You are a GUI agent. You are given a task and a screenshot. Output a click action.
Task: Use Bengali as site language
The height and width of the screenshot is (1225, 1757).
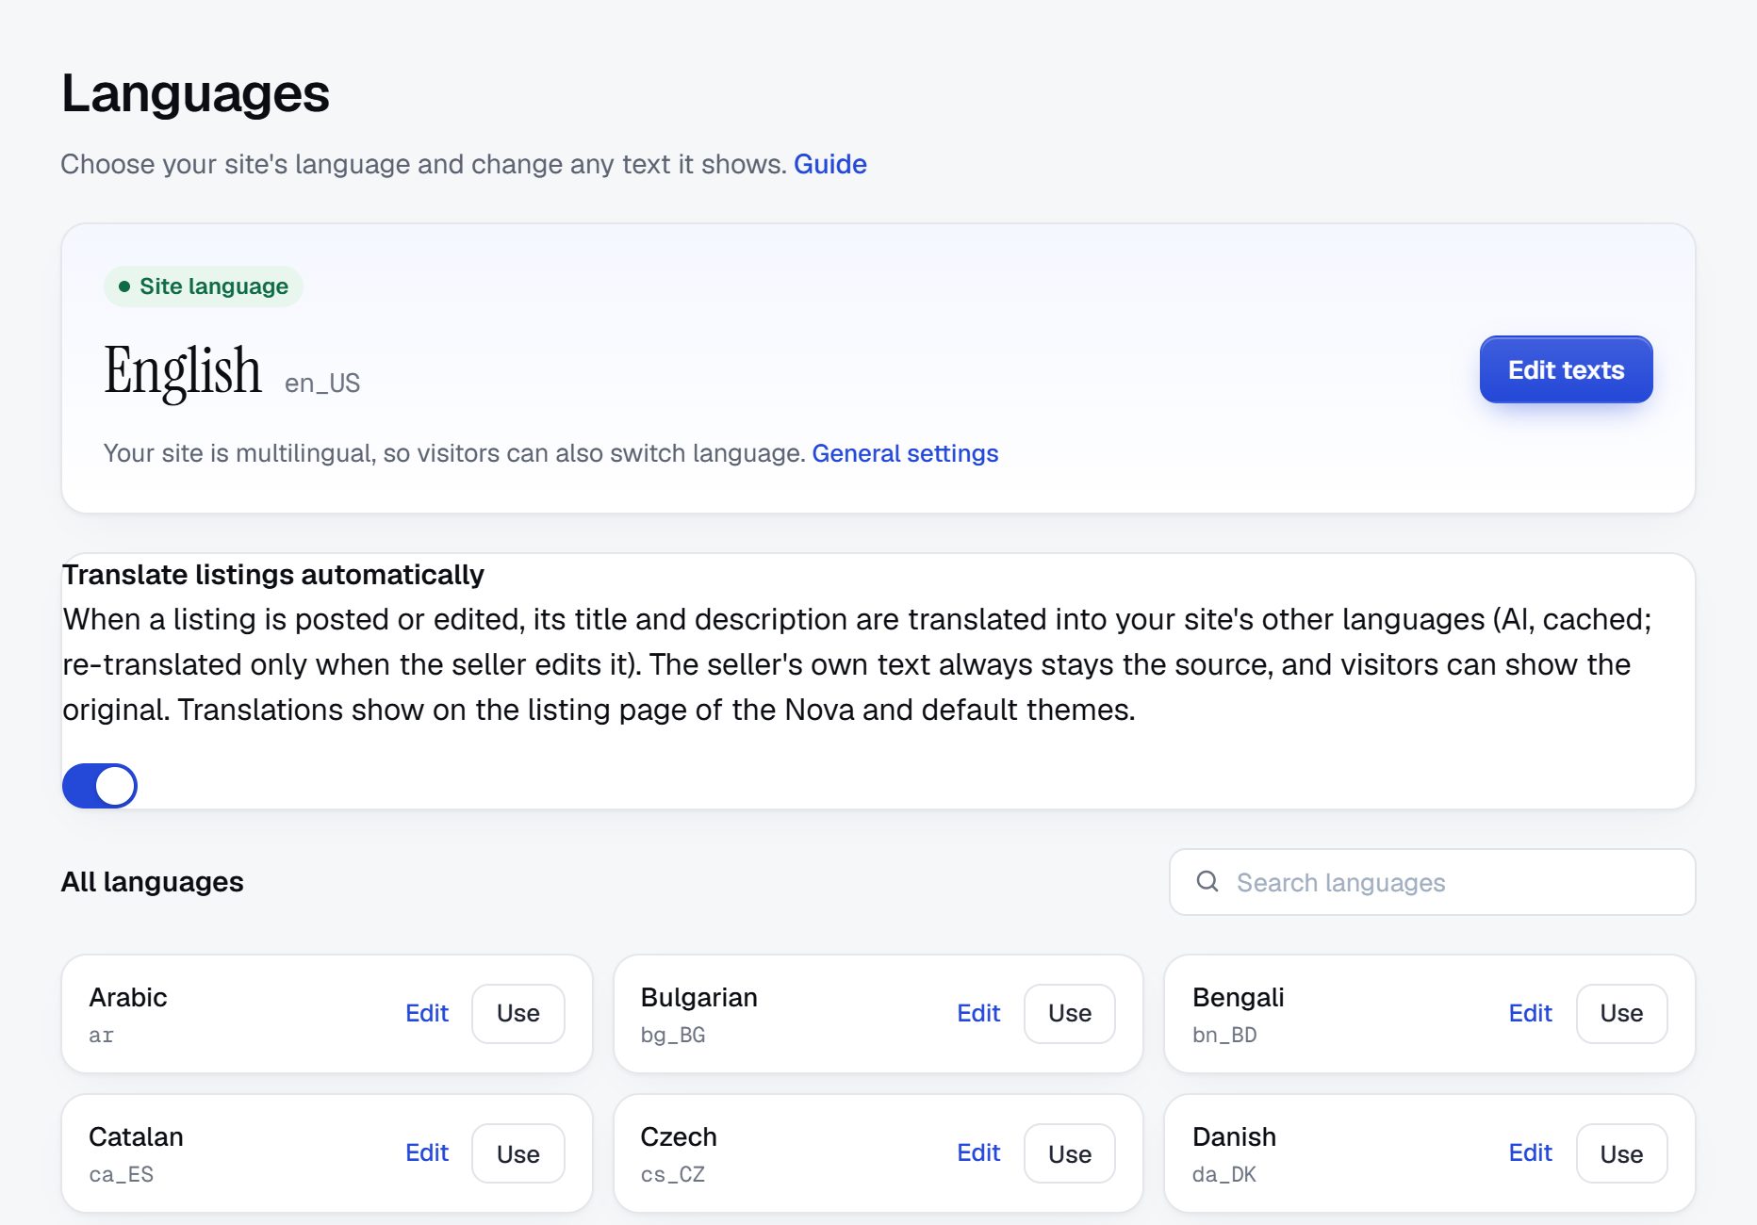1621,1013
